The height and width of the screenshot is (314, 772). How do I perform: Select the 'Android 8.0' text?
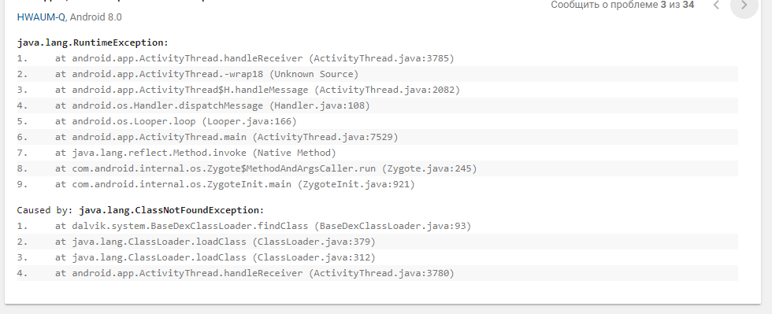coord(95,17)
